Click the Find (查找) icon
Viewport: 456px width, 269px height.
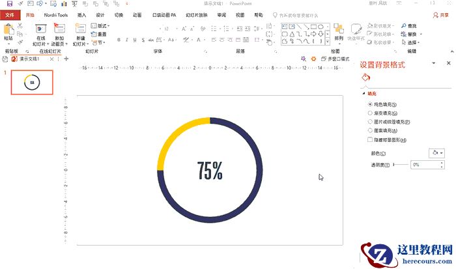[x=413, y=25]
